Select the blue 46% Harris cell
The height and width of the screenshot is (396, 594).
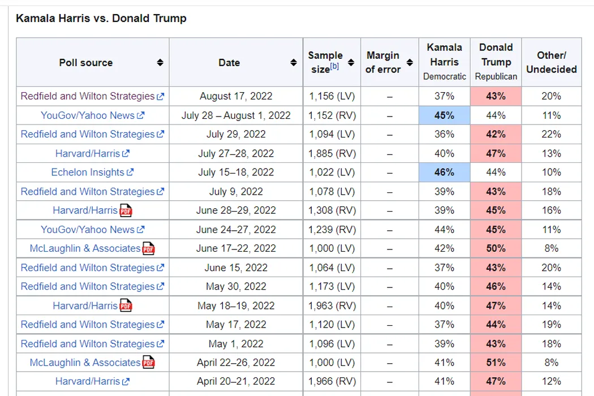pos(444,173)
